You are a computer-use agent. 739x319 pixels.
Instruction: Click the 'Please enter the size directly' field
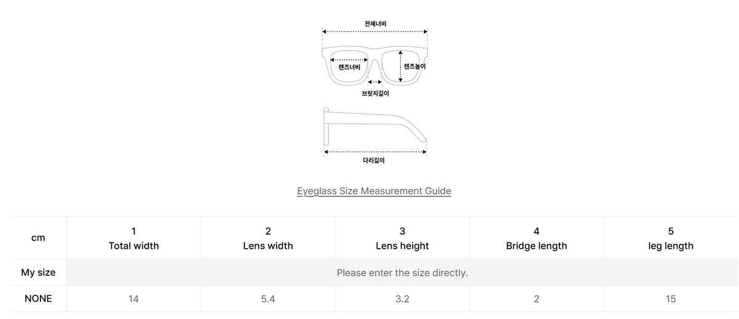tap(402, 272)
